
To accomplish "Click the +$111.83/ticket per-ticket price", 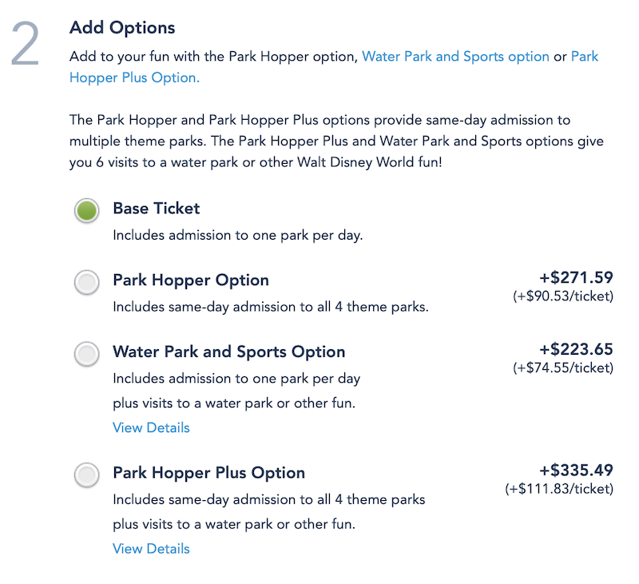I will 559,489.
